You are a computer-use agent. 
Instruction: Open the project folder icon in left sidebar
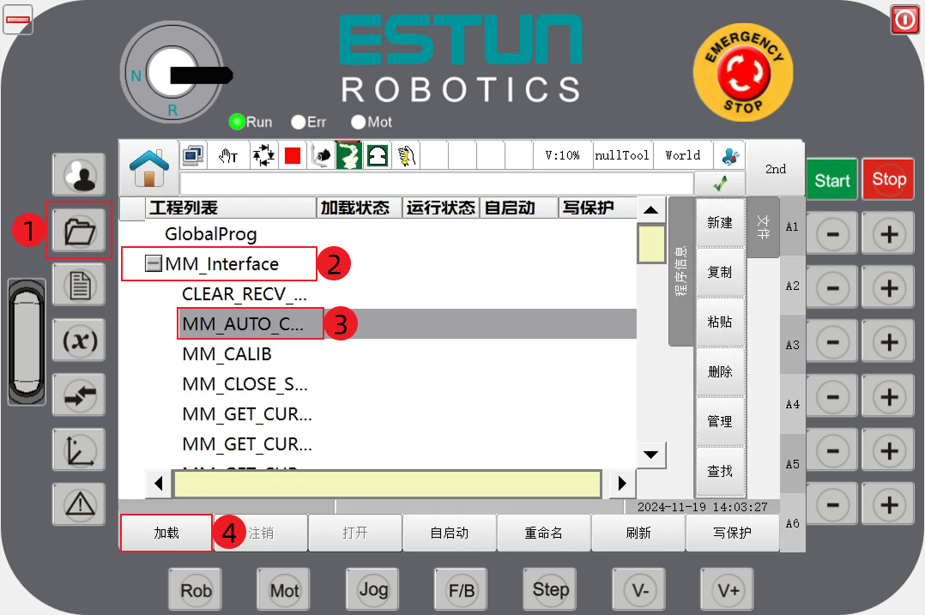(78, 229)
